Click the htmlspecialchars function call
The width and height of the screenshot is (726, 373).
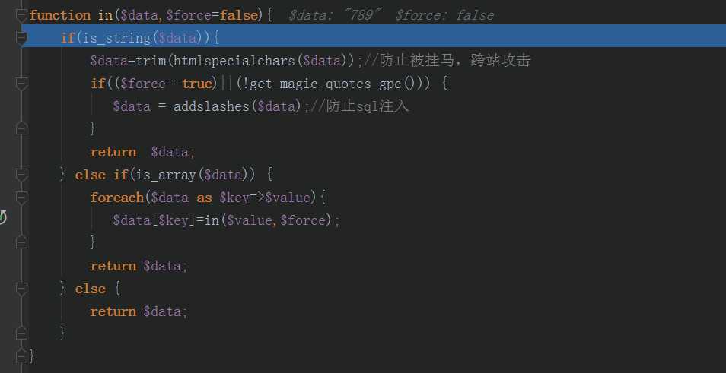coord(234,61)
